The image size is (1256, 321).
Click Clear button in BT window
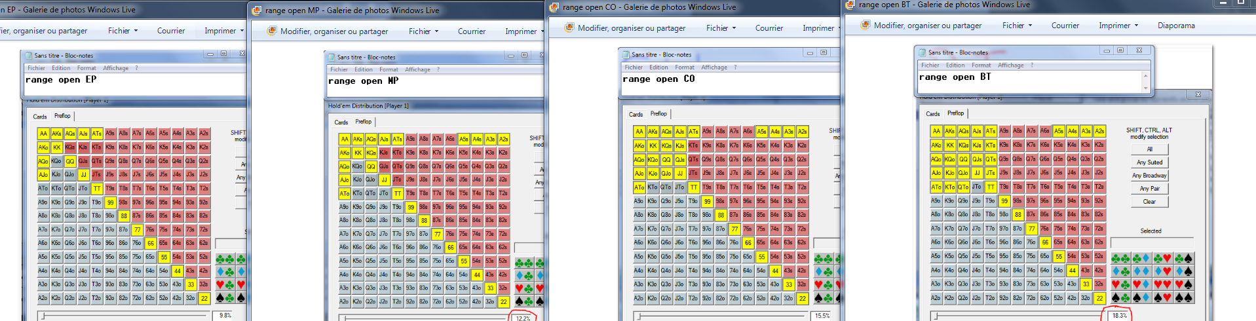point(1149,202)
